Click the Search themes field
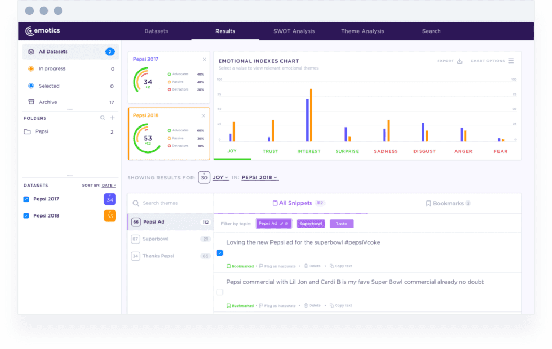552x349 pixels. coord(171,203)
